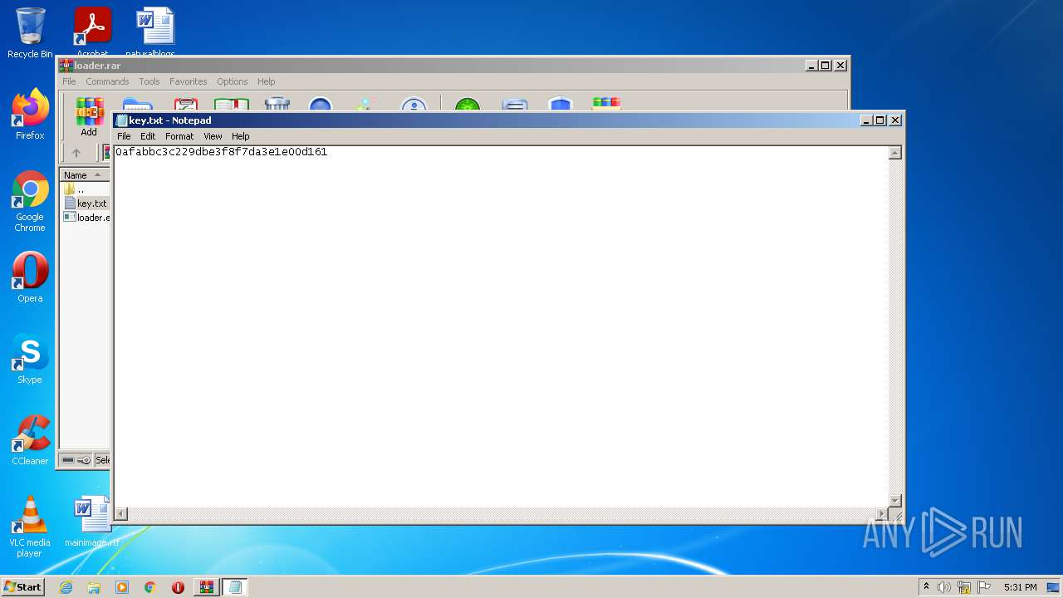
Task: Open Internet Explorer from taskbar
Action: click(x=66, y=587)
